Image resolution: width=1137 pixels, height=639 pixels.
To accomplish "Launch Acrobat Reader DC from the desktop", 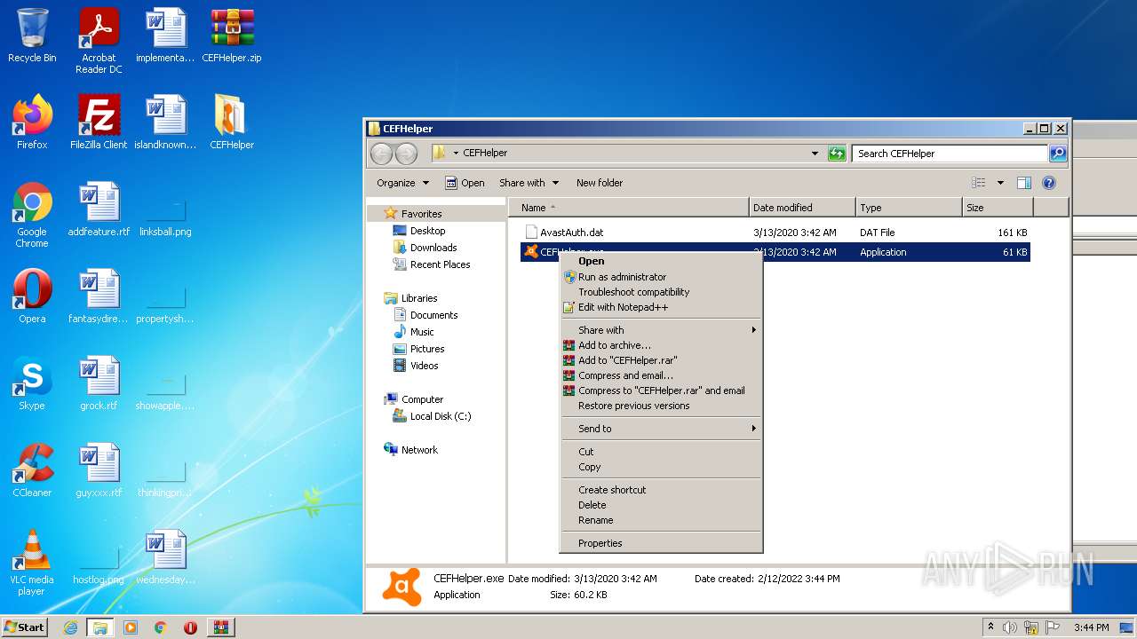I will [x=99, y=41].
